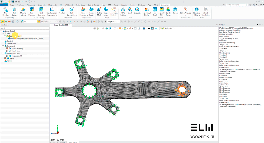Screen dimensions: 264x143
Task: Uncheck Torque Load 1 checkbox
Action: pos(7,56)
